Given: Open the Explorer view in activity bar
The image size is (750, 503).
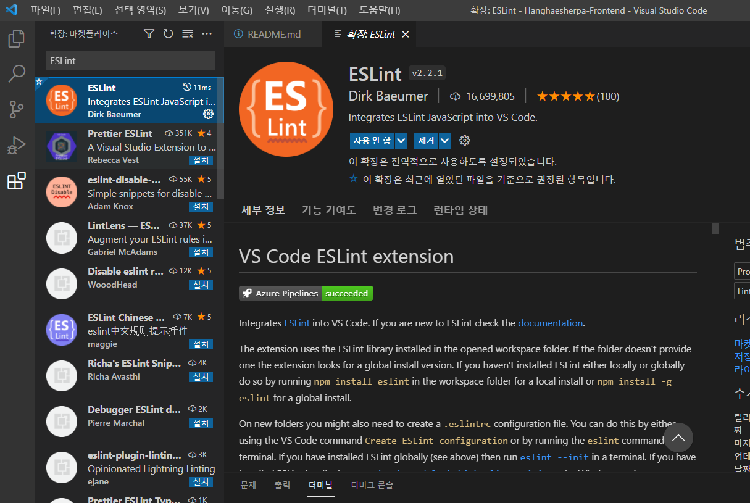Looking at the screenshot, I should click(17, 38).
